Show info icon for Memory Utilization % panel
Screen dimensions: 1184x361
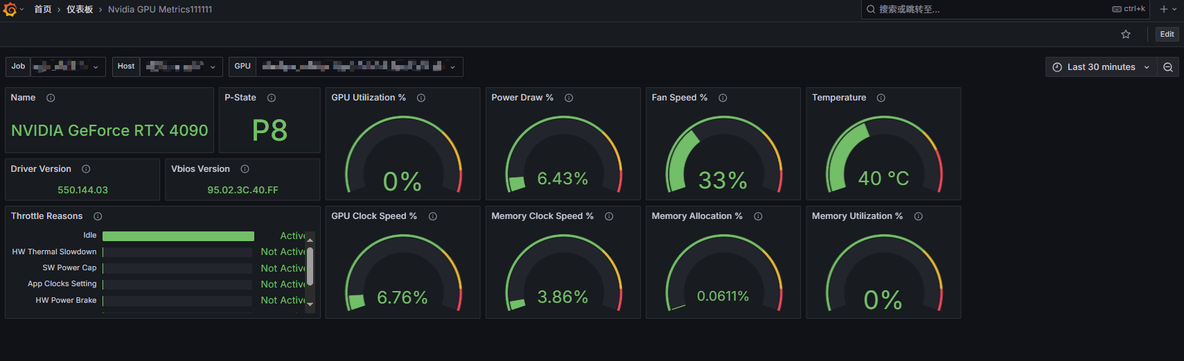click(918, 216)
